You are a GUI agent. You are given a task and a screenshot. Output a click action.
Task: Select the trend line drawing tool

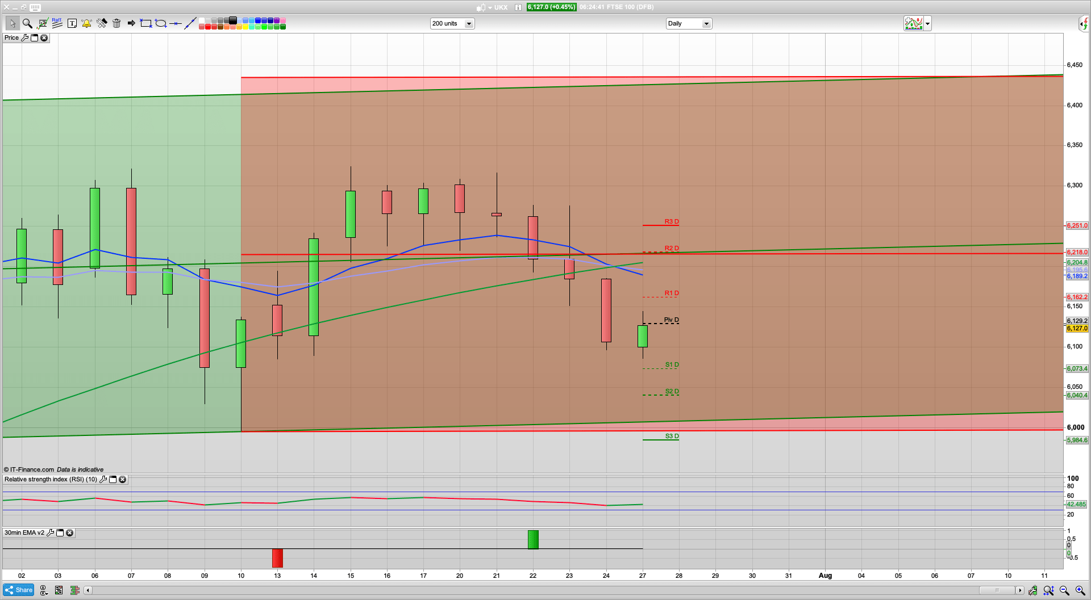pos(190,23)
